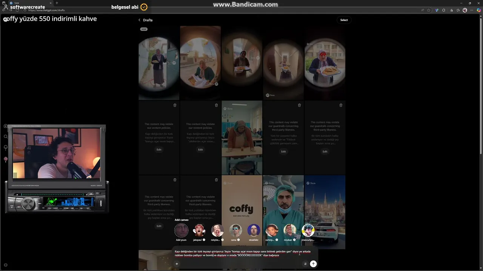Open the surgeon in green scrubs draft
The width and height of the screenshot is (483, 271).
pos(283,212)
